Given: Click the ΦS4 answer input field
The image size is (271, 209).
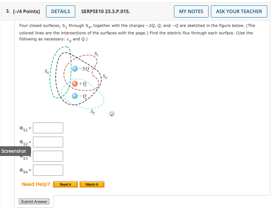Looking at the screenshot, I should 48,170.
